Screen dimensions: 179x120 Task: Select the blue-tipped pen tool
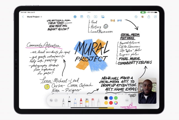(x=75, y=102)
